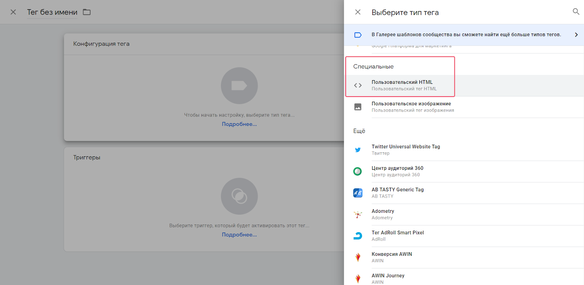The image size is (584, 285).
Task: Close the 'Выберите тип тега' panel
Action: pos(358,12)
